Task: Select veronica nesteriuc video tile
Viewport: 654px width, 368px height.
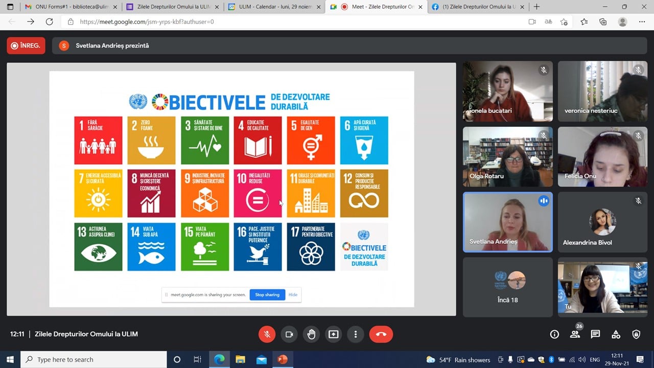Action: tap(602, 91)
